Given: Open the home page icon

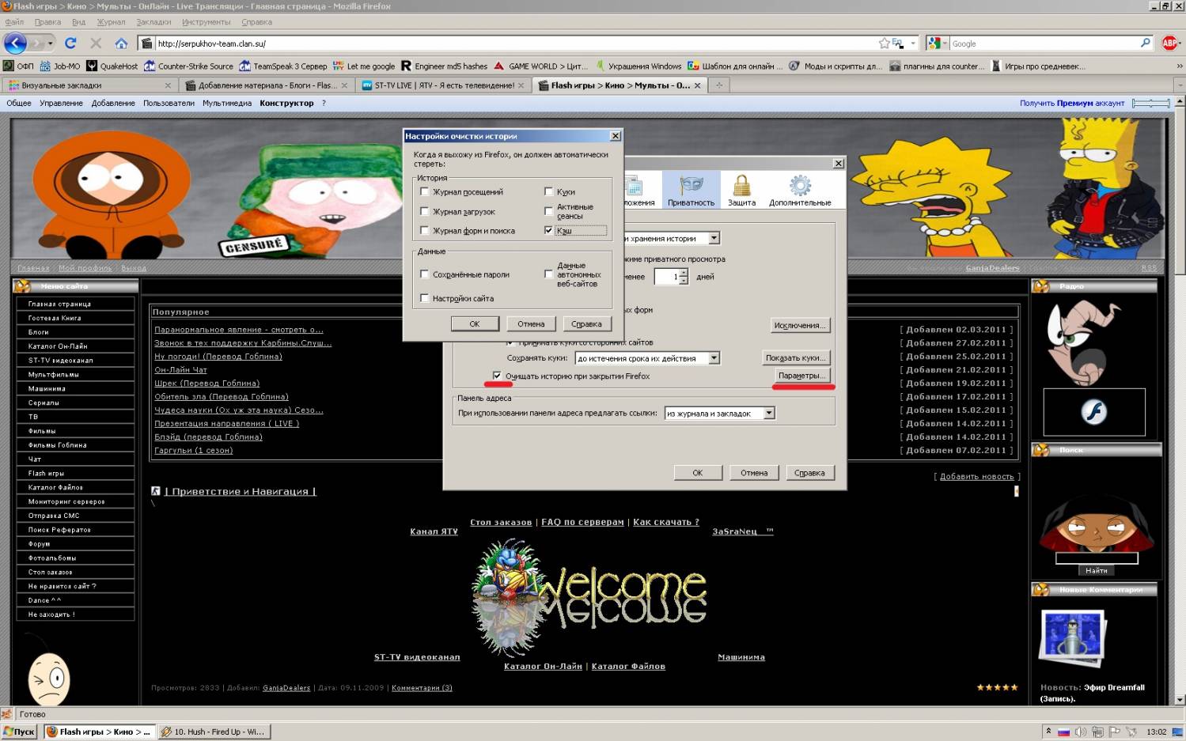Looking at the screenshot, I should (121, 43).
